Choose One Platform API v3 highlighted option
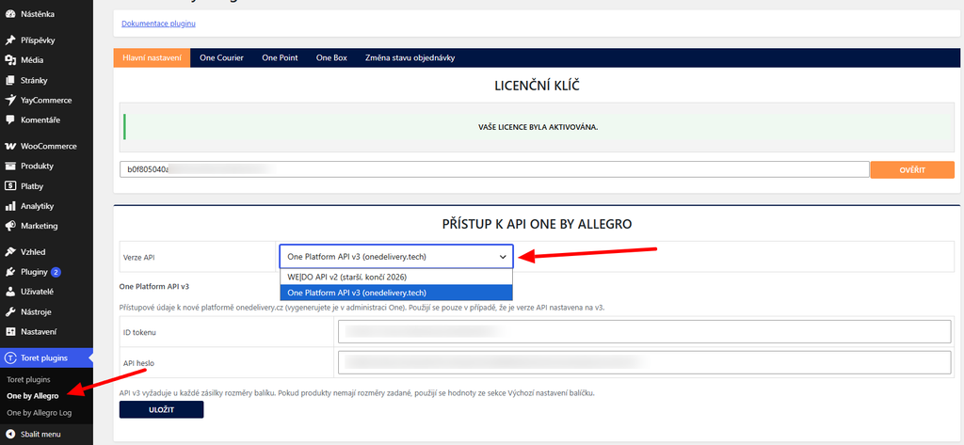This screenshot has height=445, width=964. (x=396, y=293)
